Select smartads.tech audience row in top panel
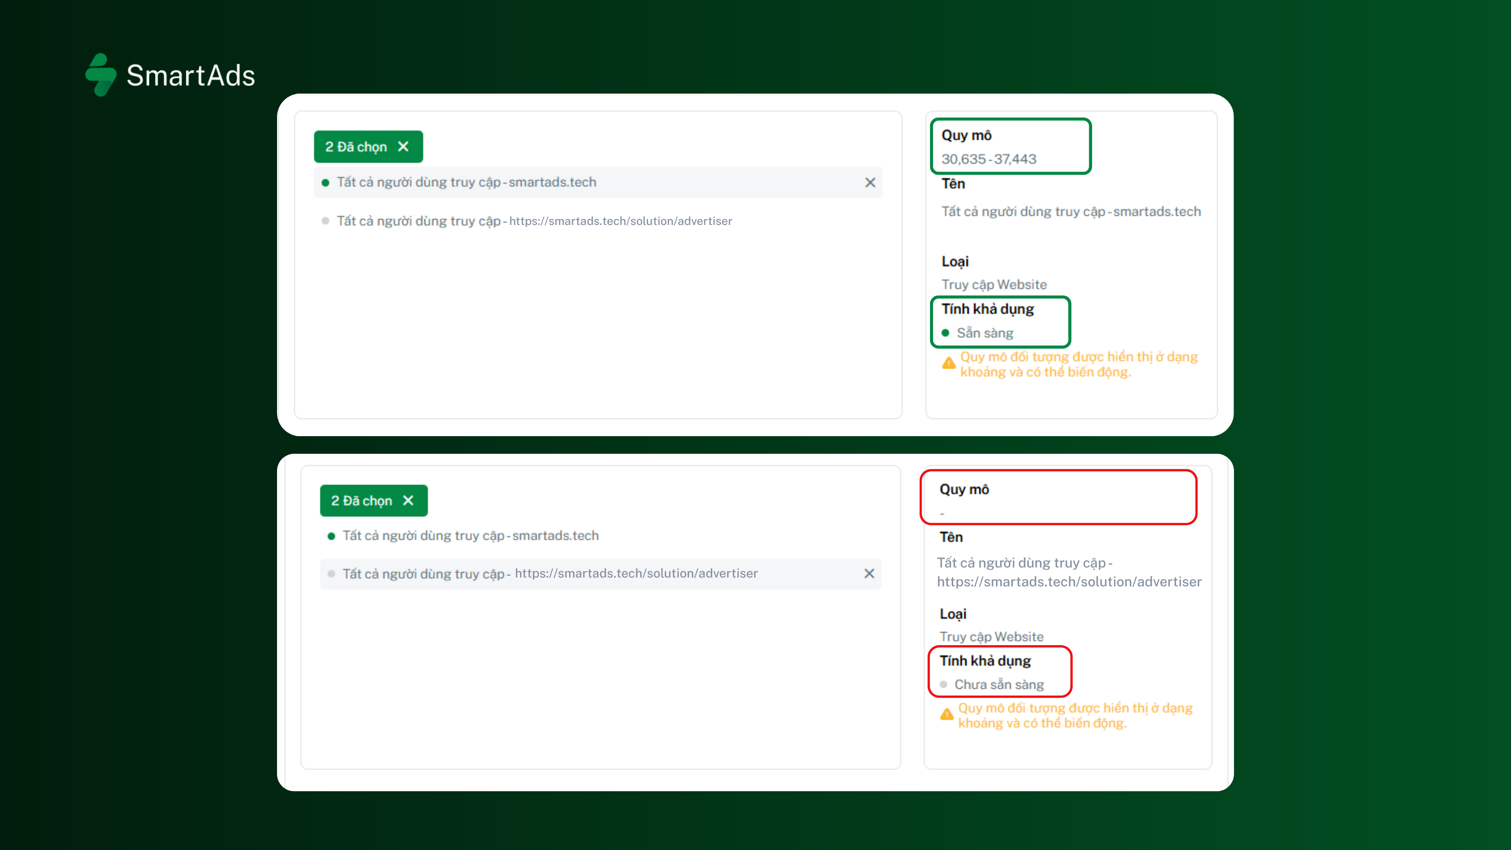 598,183
